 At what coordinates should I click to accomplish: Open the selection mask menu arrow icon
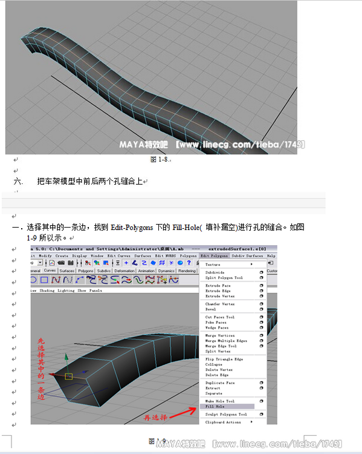click(x=118, y=263)
